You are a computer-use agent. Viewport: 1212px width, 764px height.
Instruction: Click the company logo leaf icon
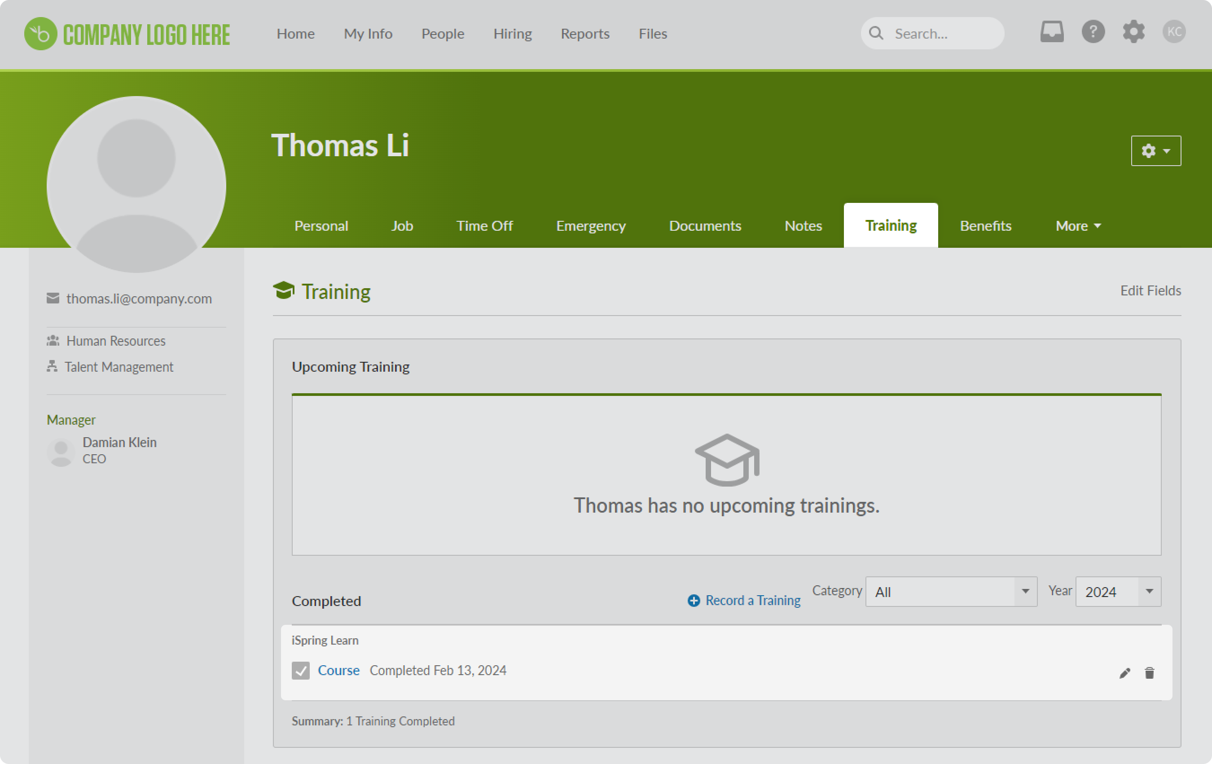click(x=40, y=34)
